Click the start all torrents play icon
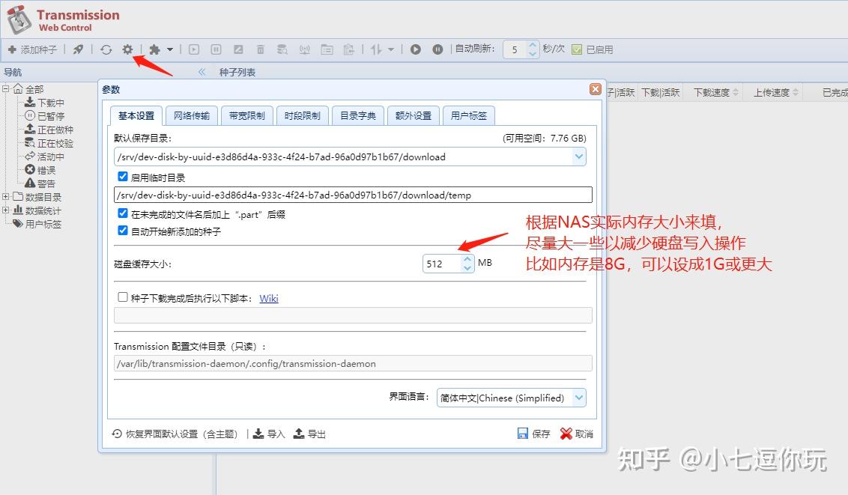 [415, 49]
